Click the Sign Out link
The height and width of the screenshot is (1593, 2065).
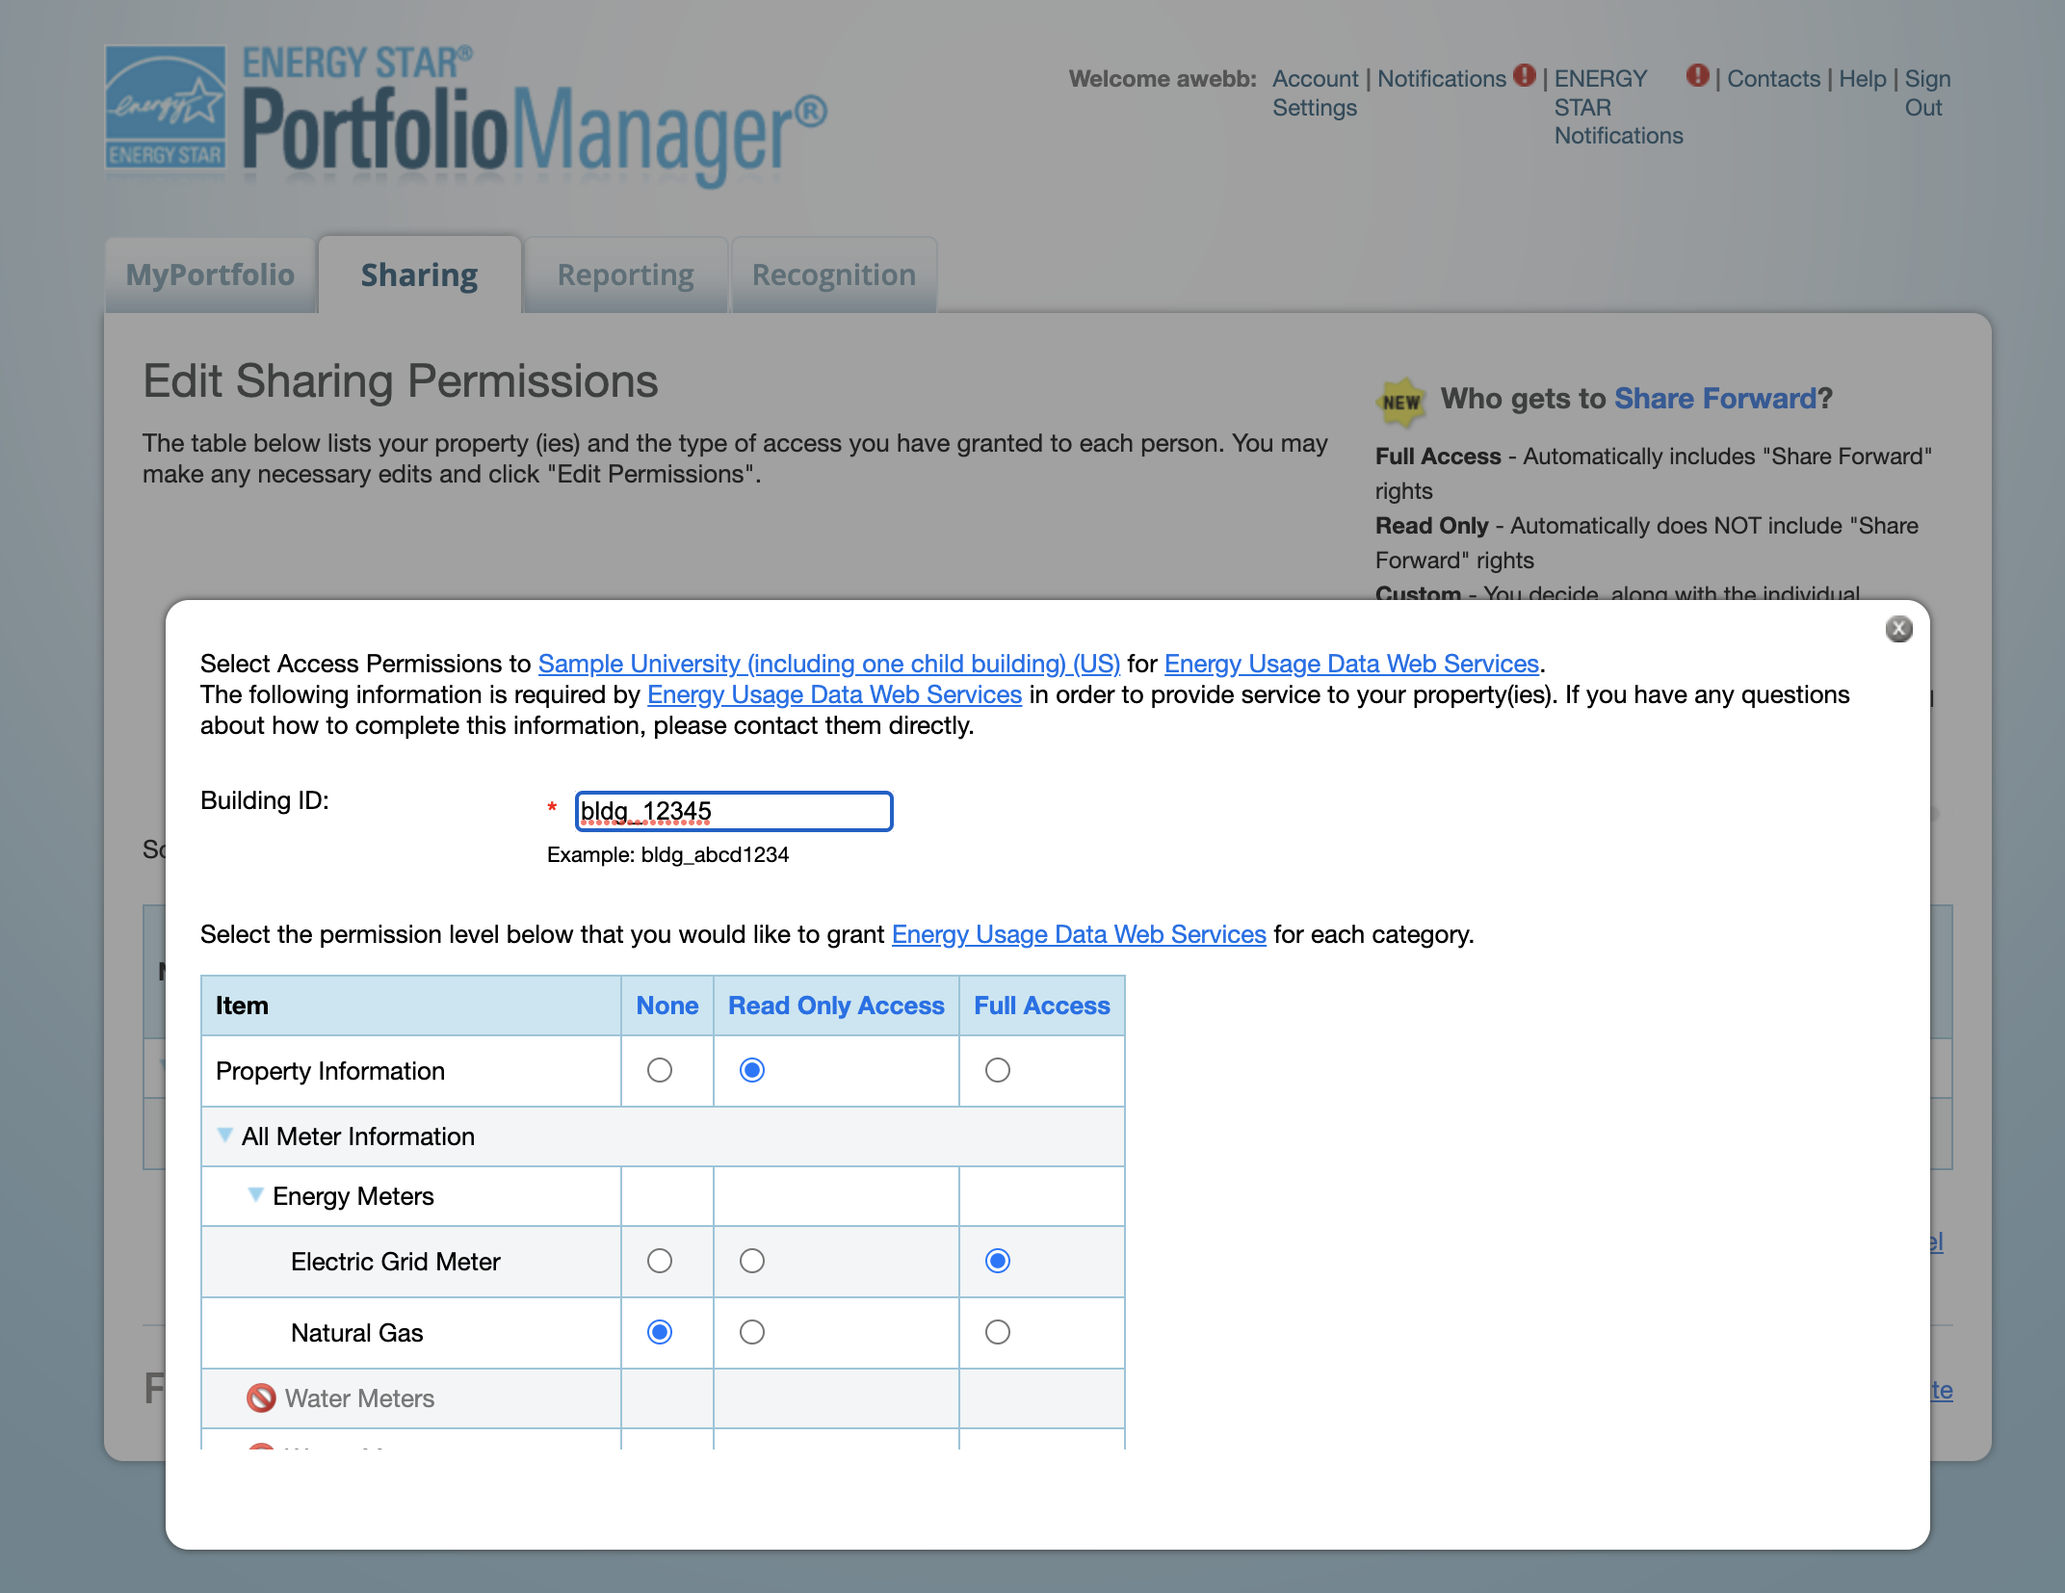point(1927,92)
